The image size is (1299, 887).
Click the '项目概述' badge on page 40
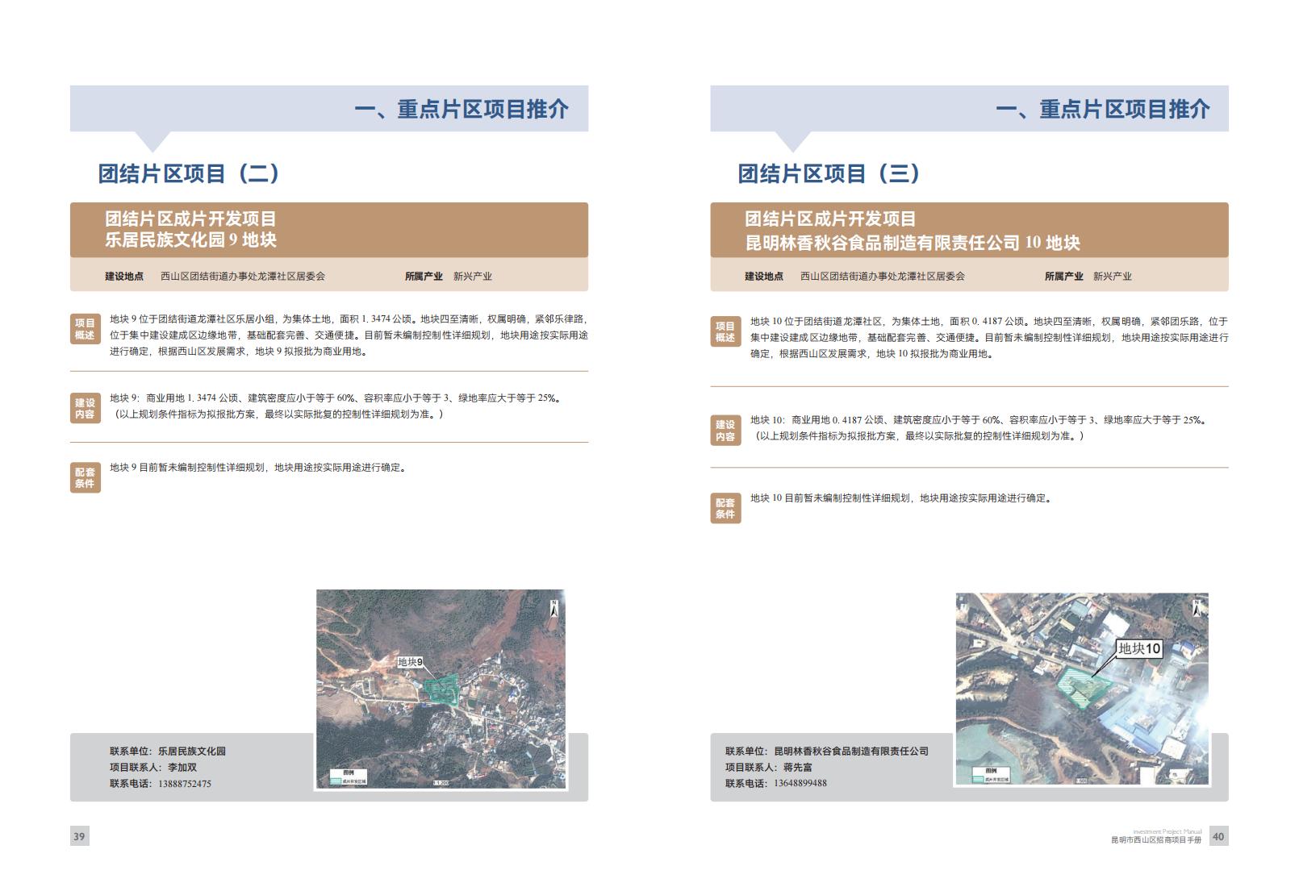tap(725, 332)
